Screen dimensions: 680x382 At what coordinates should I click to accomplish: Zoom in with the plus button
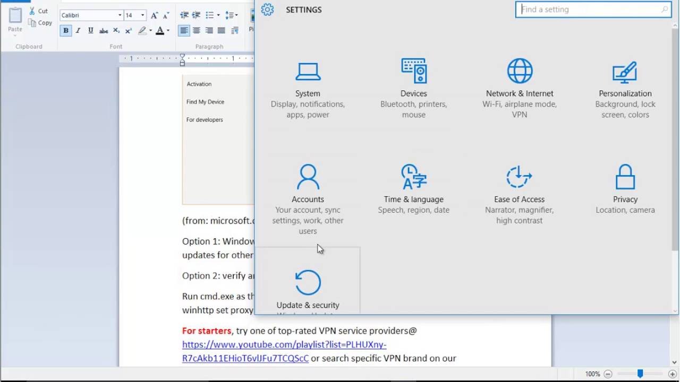(673, 374)
